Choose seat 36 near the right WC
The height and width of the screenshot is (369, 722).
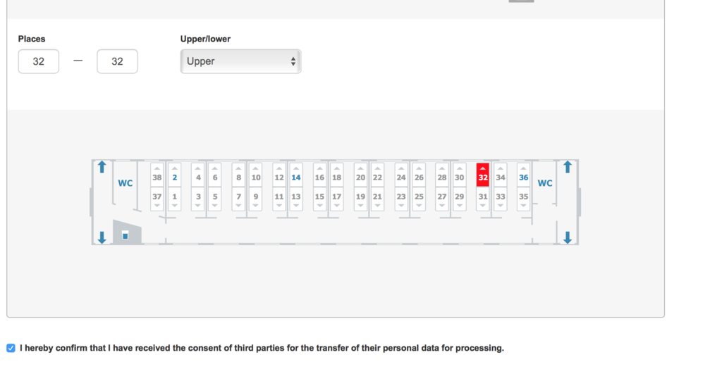point(524,175)
